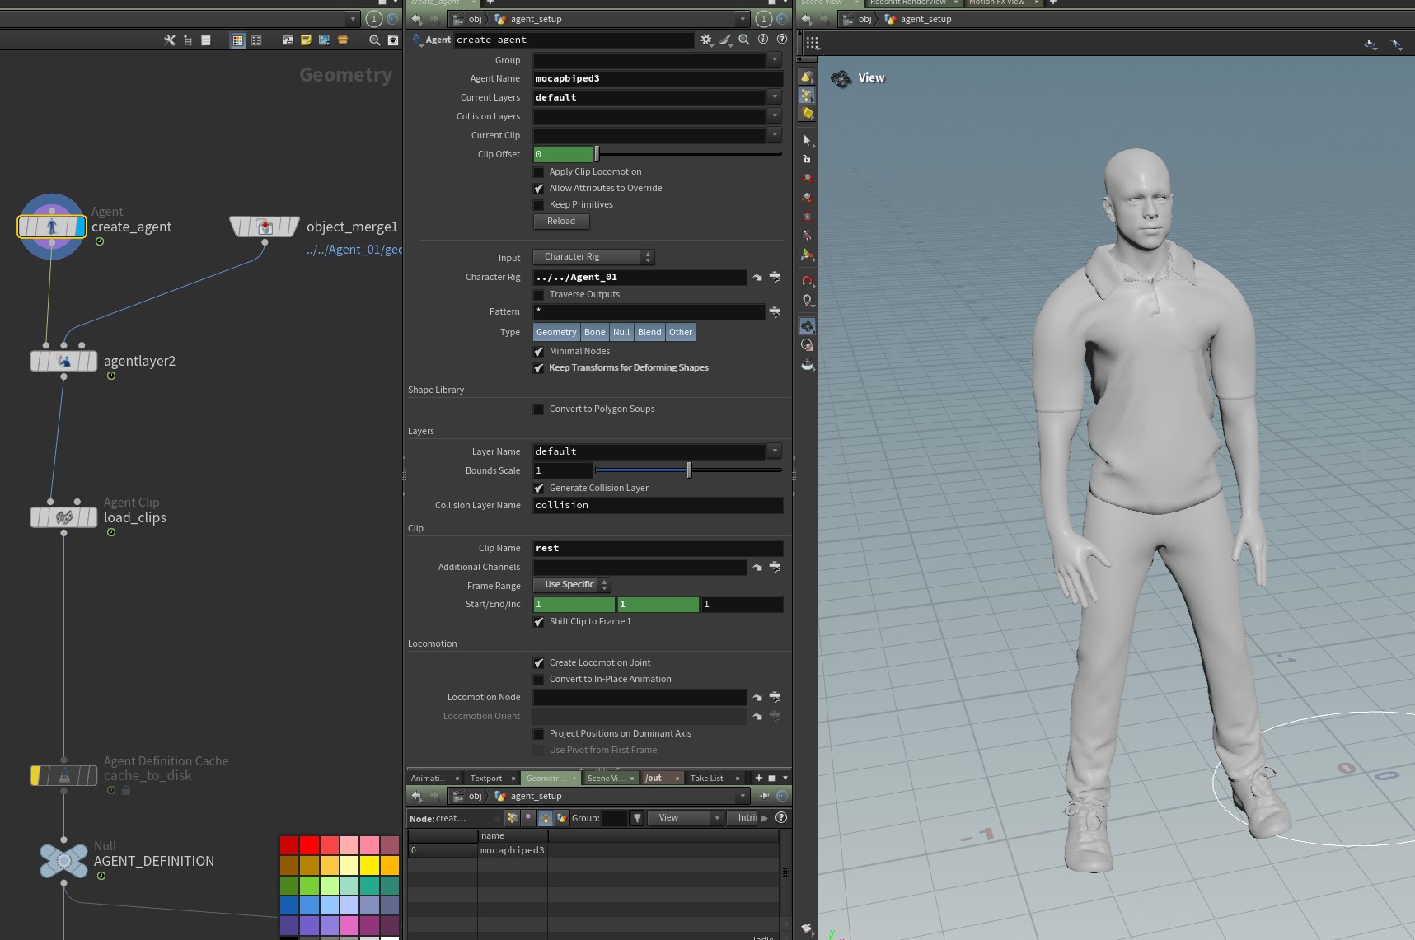
Task: Expand the Frame Range Use Specific dropdown
Action: pyautogui.click(x=572, y=585)
